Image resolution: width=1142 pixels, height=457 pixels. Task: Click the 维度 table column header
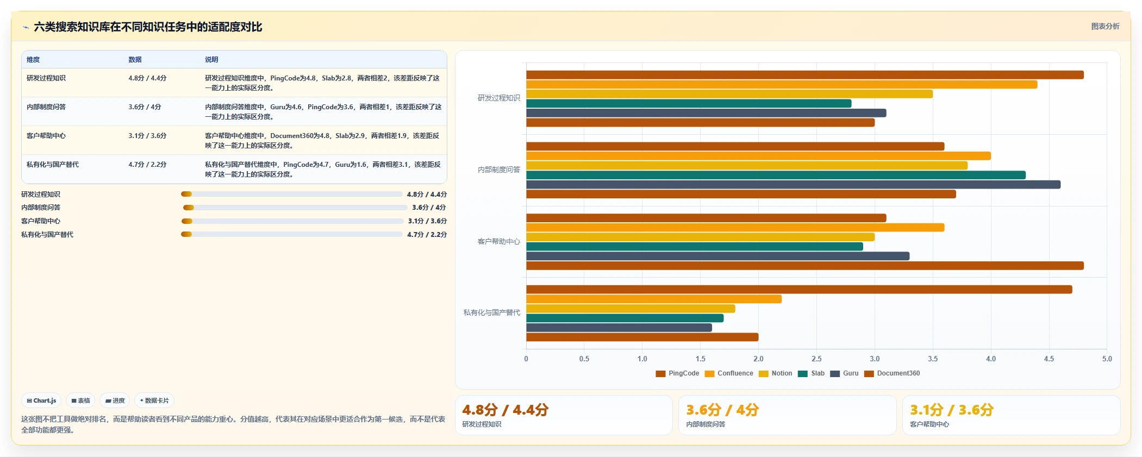33,60
